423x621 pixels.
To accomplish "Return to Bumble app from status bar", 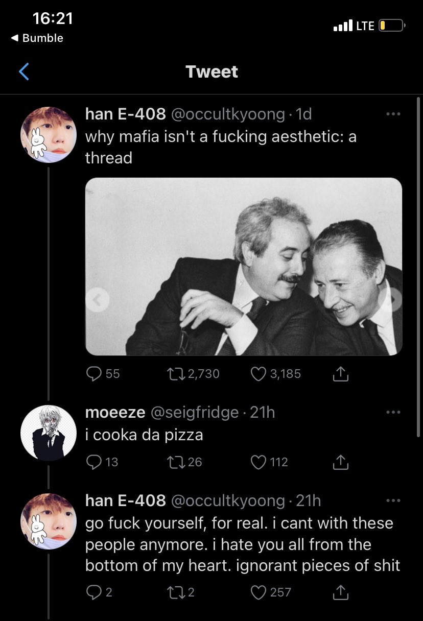I will coord(37,38).
